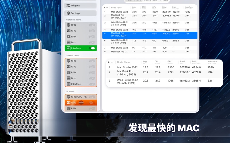The width and height of the screenshot is (230, 143).
Task: Click the # sort chevron in enlarged table
Action: tap(112, 62)
